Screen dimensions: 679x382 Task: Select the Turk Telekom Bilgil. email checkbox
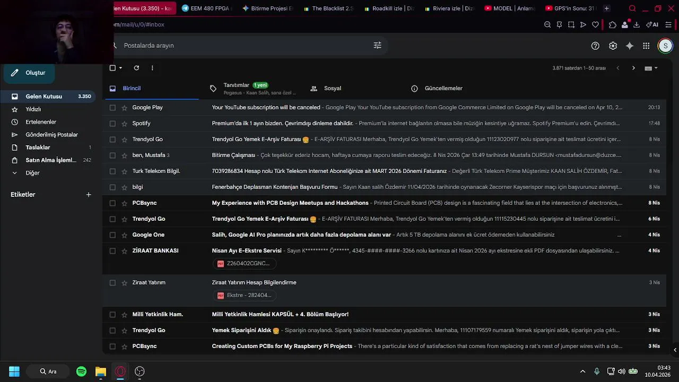tap(112, 171)
